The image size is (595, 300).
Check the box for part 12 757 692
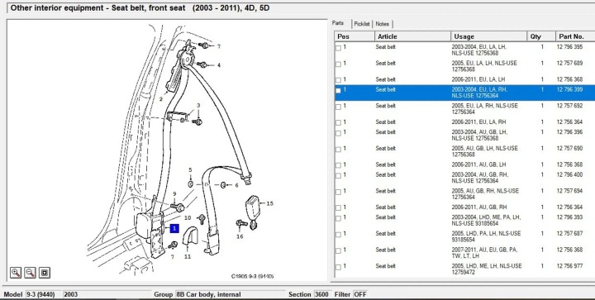[338, 107]
